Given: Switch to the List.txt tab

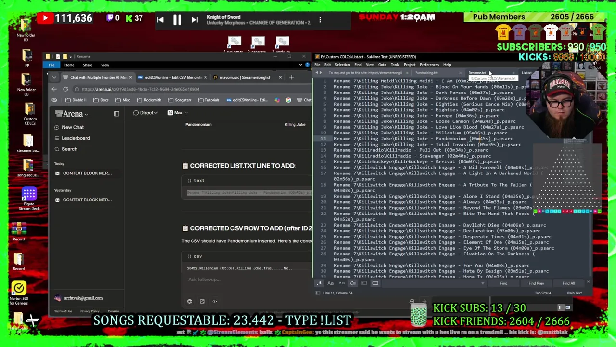Looking at the screenshot, I should click(x=526, y=73).
